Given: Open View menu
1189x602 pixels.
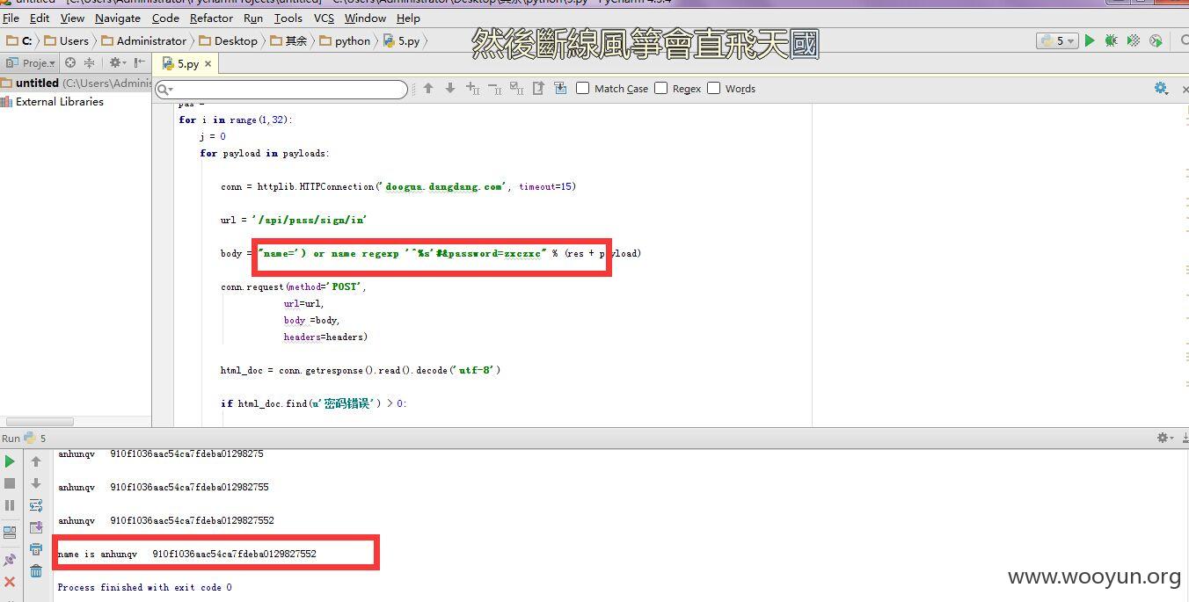Looking at the screenshot, I should pyautogui.click(x=72, y=18).
